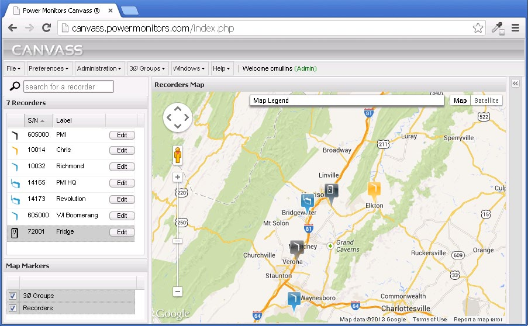Bookmark page with the star icon
This screenshot has height=326, width=528.
pyautogui.click(x=478, y=28)
